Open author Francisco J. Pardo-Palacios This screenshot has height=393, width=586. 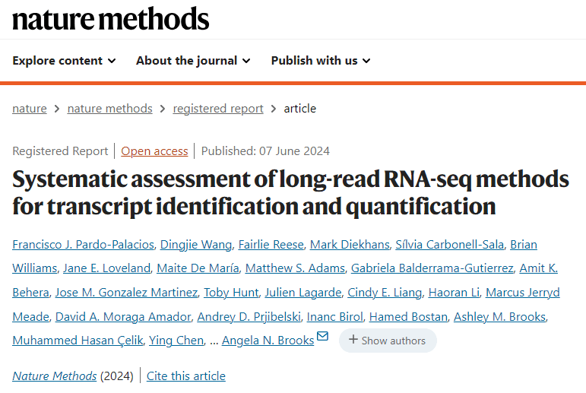click(x=84, y=245)
